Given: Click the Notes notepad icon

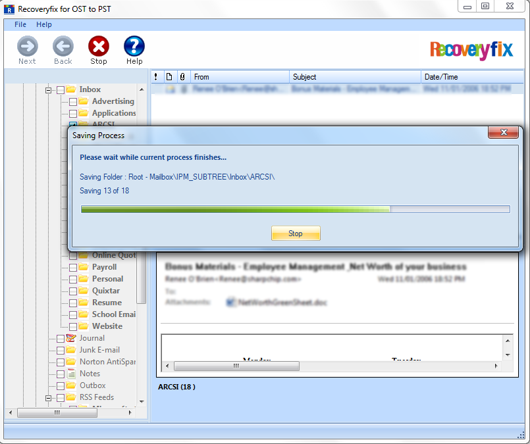Looking at the screenshot, I should pos(71,374).
